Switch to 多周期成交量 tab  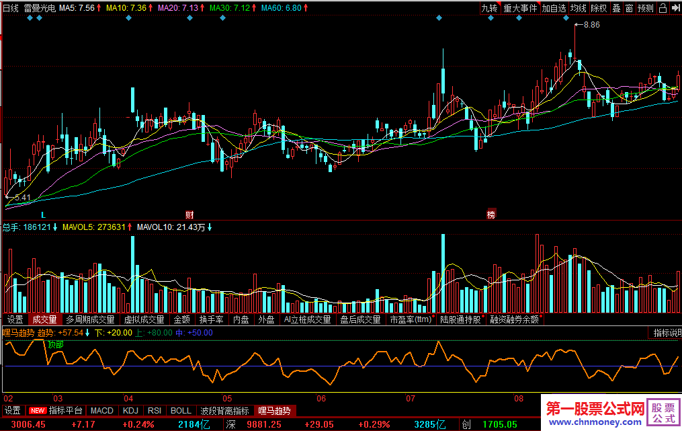coord(91,319)
